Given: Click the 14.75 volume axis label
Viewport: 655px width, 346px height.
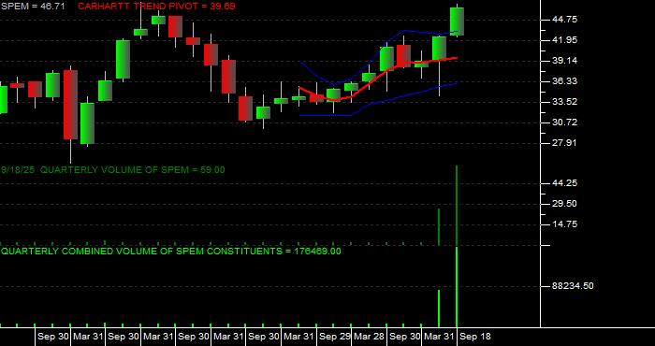Looking at the screenshot, I should [564, 224].
